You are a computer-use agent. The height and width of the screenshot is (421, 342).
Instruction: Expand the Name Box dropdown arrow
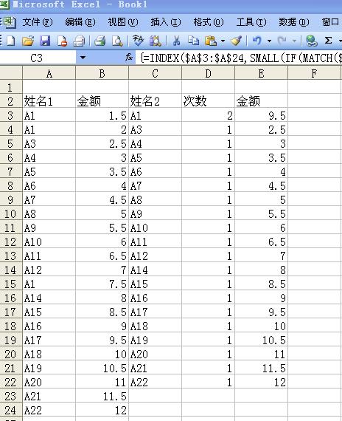click(83, 58)
